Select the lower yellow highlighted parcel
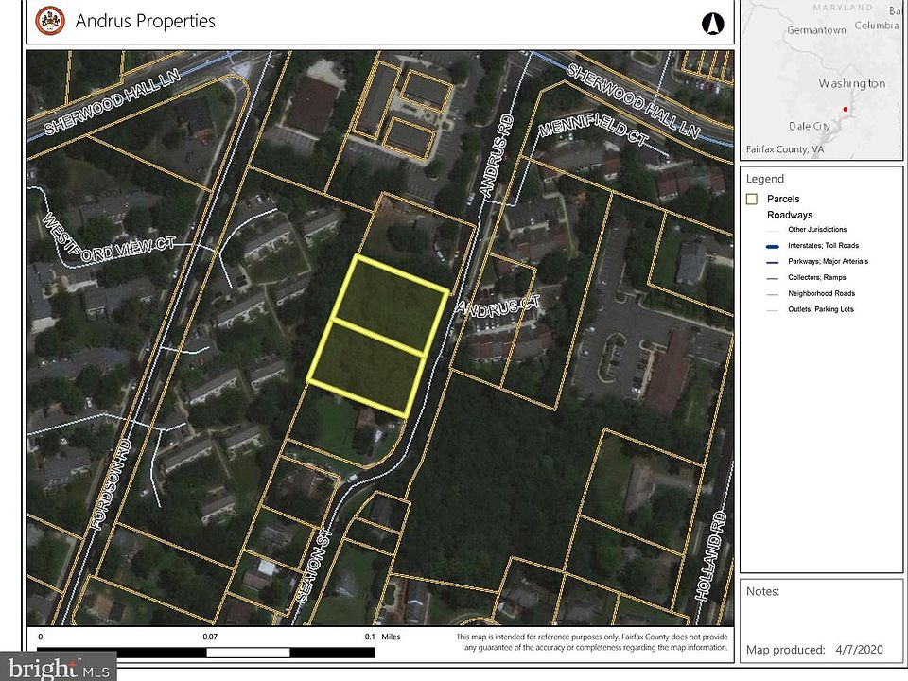The image size is (908, 681). tap(367, 369)
